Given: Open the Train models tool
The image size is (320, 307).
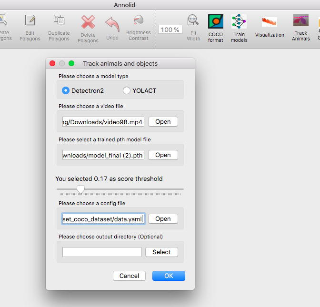Looking at the screenshot, I should point(239,29).
